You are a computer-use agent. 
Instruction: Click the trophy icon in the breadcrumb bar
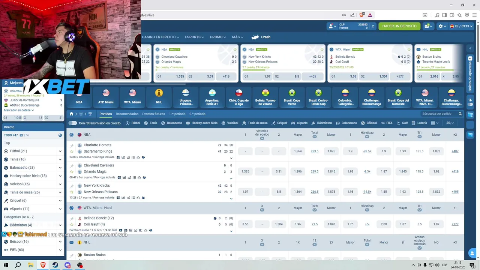pyautogui.click(x=90, y=114)
